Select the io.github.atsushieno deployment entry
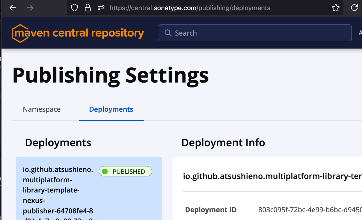362x220 pixels. pos(89,189)
